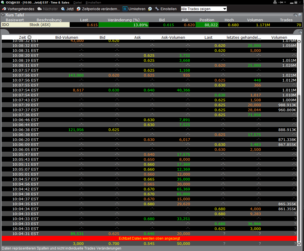The image size is (304, 251).
Task: Click the clock icon next to Umkehren
Action: [150, 9]
